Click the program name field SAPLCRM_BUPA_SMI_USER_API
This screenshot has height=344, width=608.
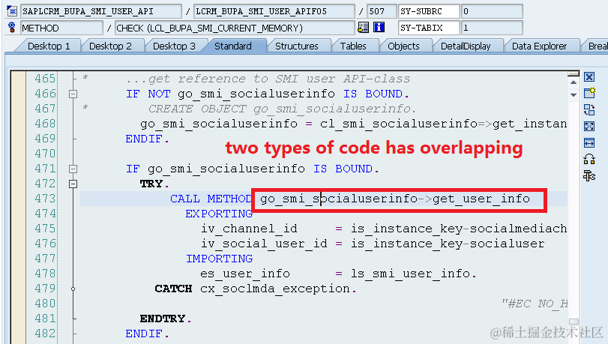click(101, 11)
